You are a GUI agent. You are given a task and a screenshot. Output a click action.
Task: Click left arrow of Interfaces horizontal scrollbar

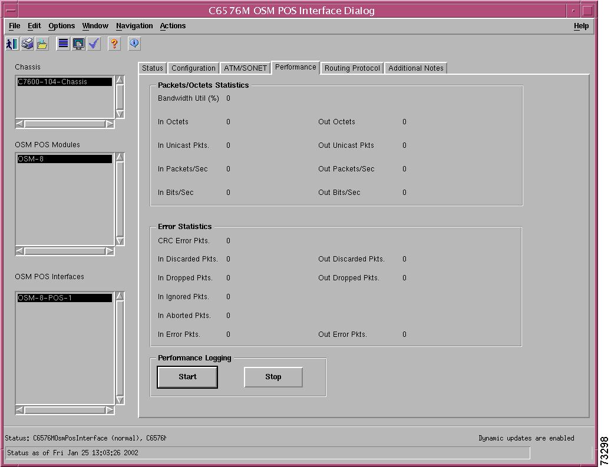(x=19, y=410)
